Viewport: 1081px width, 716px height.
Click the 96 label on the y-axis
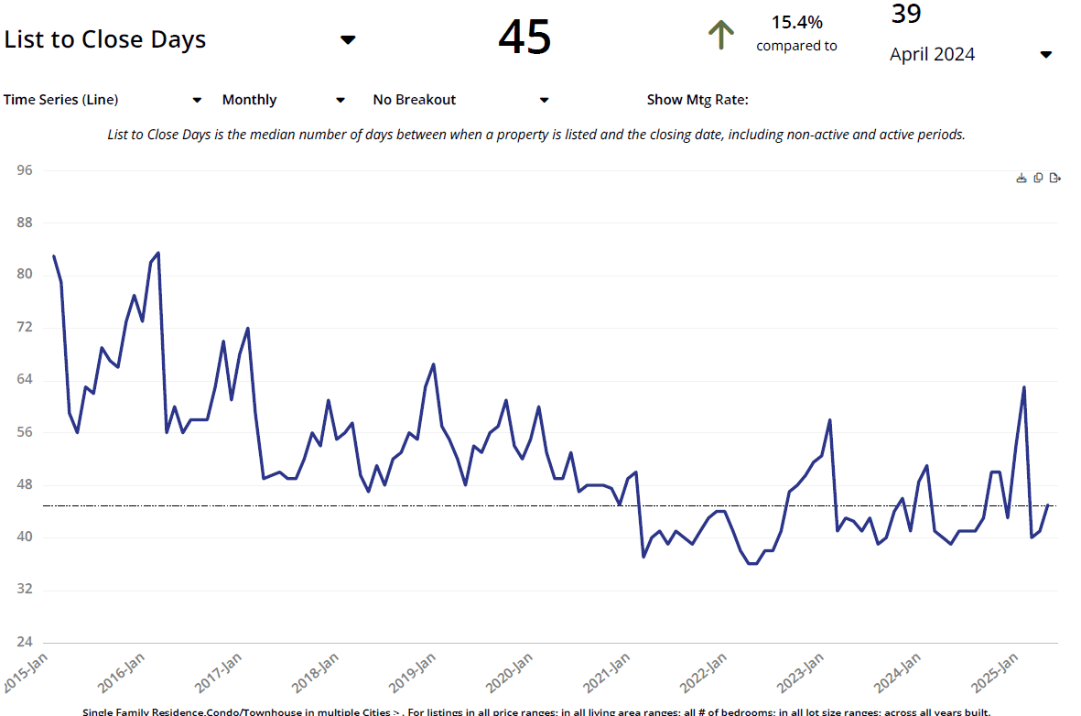[24, 170]
